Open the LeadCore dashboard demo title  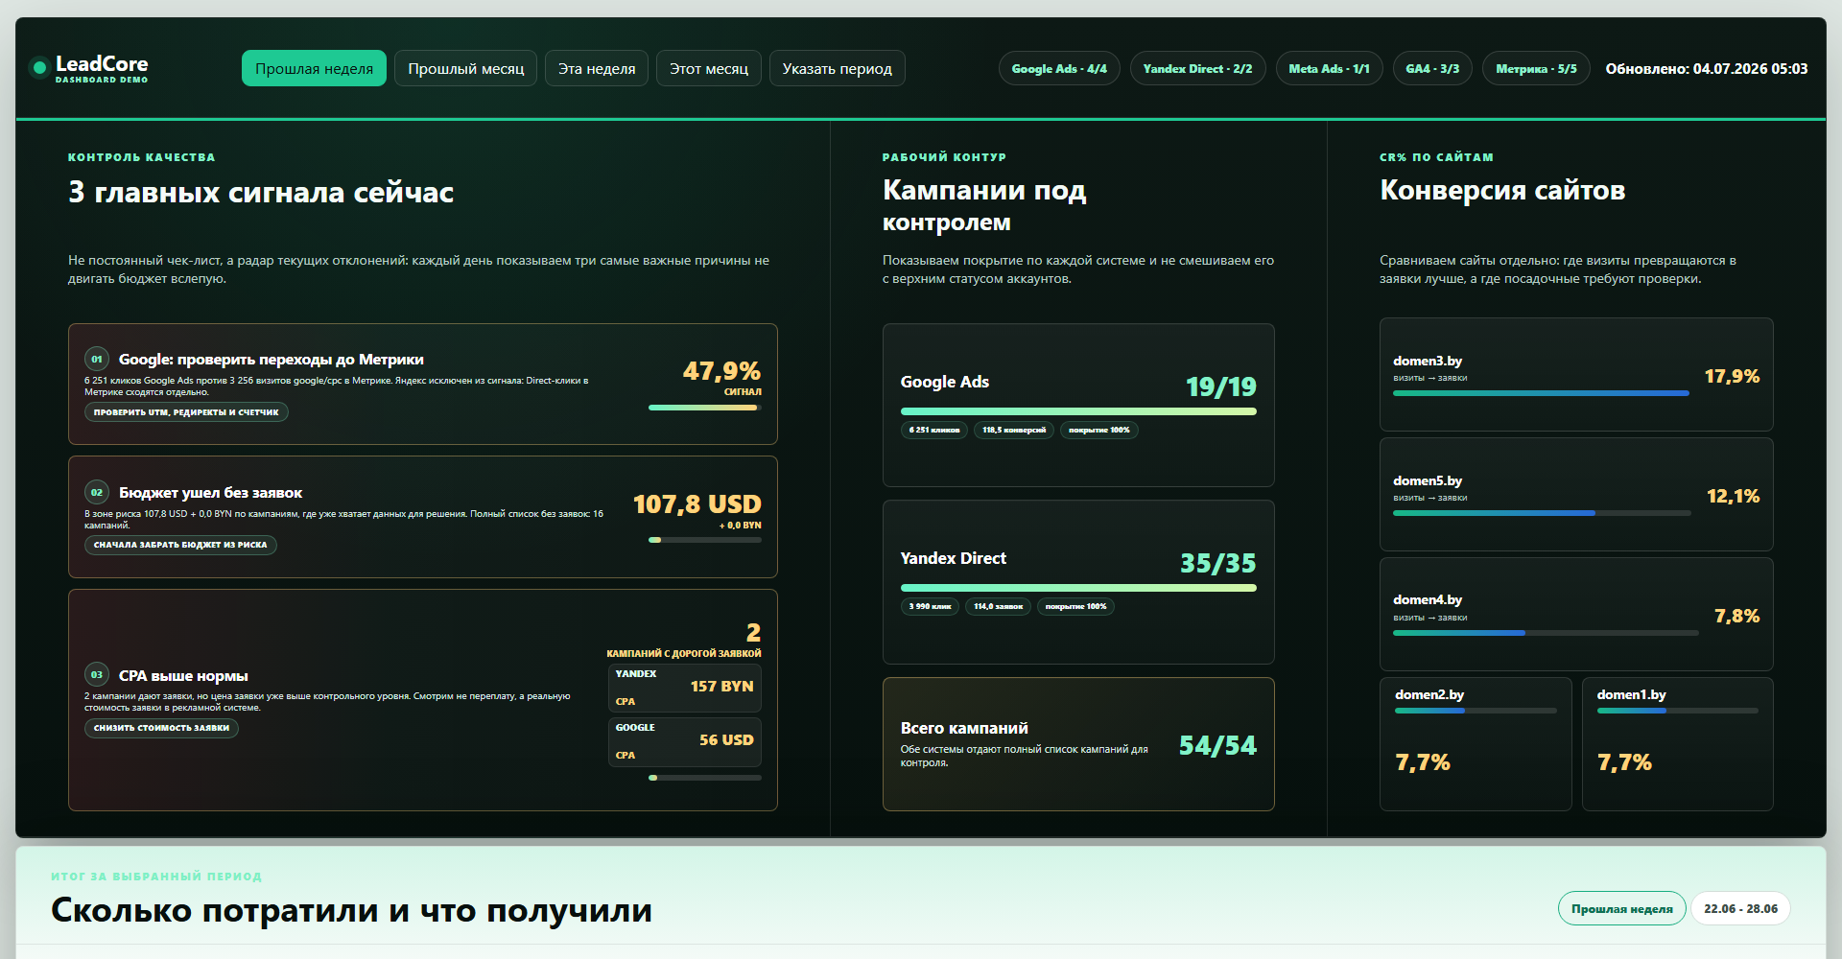point(102,68)
